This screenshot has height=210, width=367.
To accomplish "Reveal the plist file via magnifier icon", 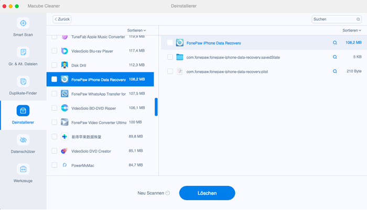I will (335, 71).
